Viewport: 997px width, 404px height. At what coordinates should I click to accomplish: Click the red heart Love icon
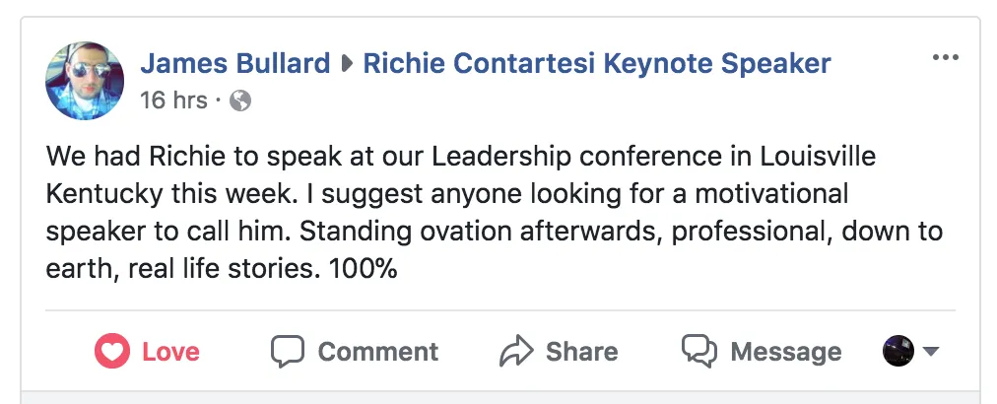click(112, 351)
